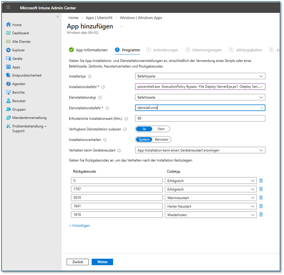This screenshot has height=275, width=284.
Task: Open Codetyp dropdown for code 0
Action: 211,181
